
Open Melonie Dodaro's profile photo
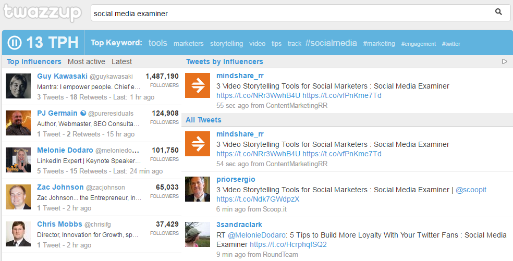coord(18,160)
